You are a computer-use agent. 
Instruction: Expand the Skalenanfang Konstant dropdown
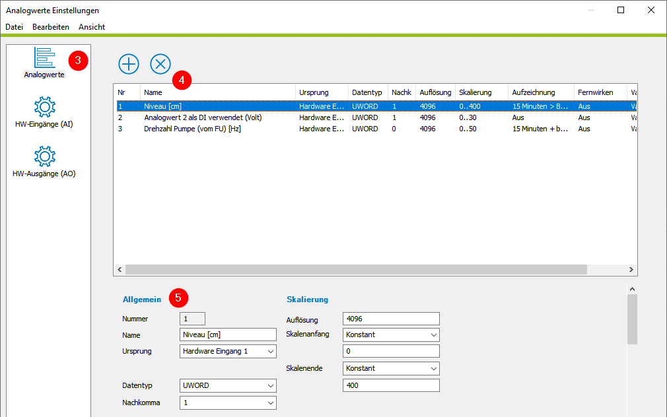click(391, 335)
